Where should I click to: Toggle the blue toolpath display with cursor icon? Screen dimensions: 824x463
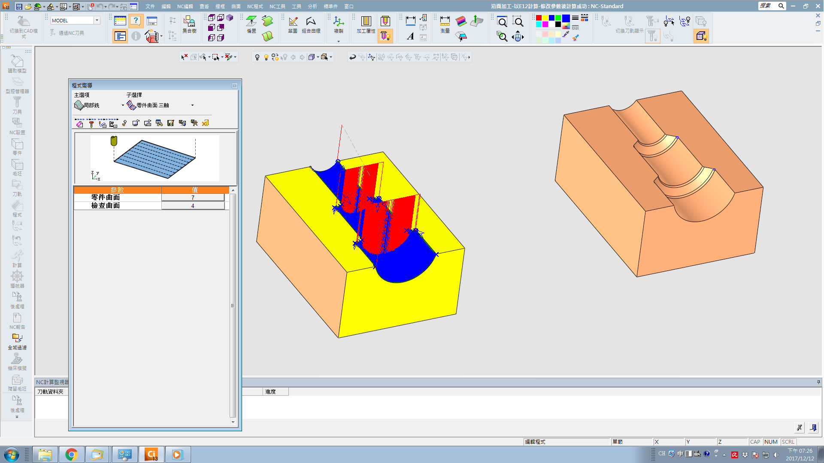(669, 21)
